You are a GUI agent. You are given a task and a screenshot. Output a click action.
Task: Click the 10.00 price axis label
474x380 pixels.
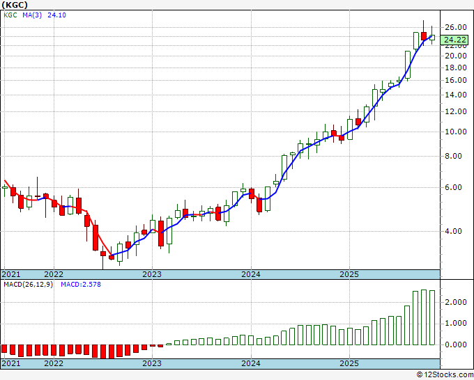456,132
